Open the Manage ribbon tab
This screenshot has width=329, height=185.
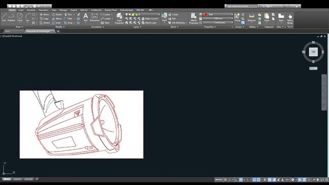click(x=63, y=10)
